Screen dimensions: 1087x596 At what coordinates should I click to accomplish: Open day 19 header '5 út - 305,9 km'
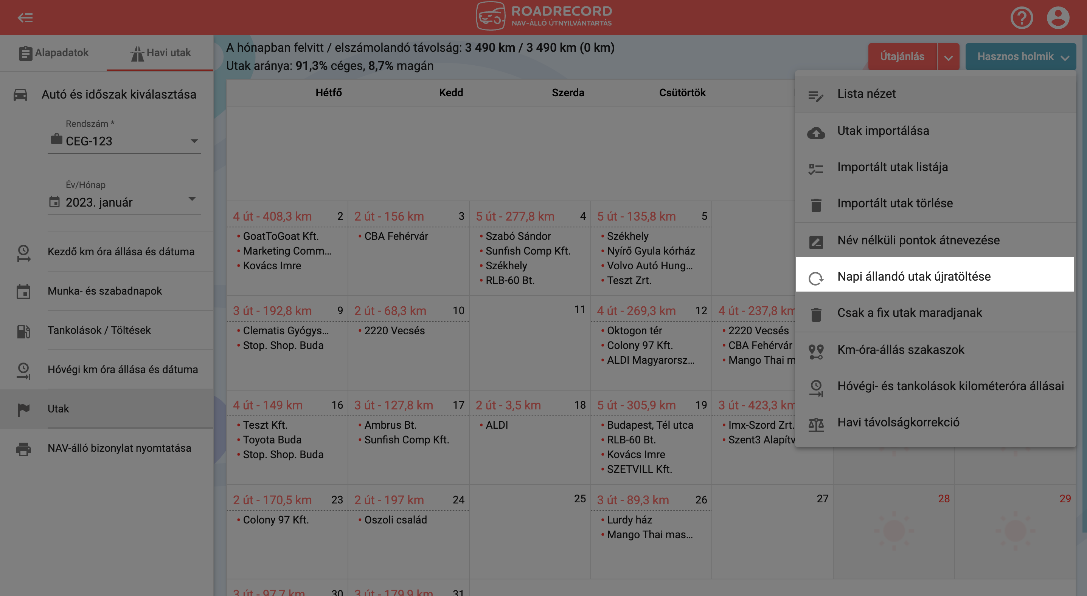pos(636,405)
